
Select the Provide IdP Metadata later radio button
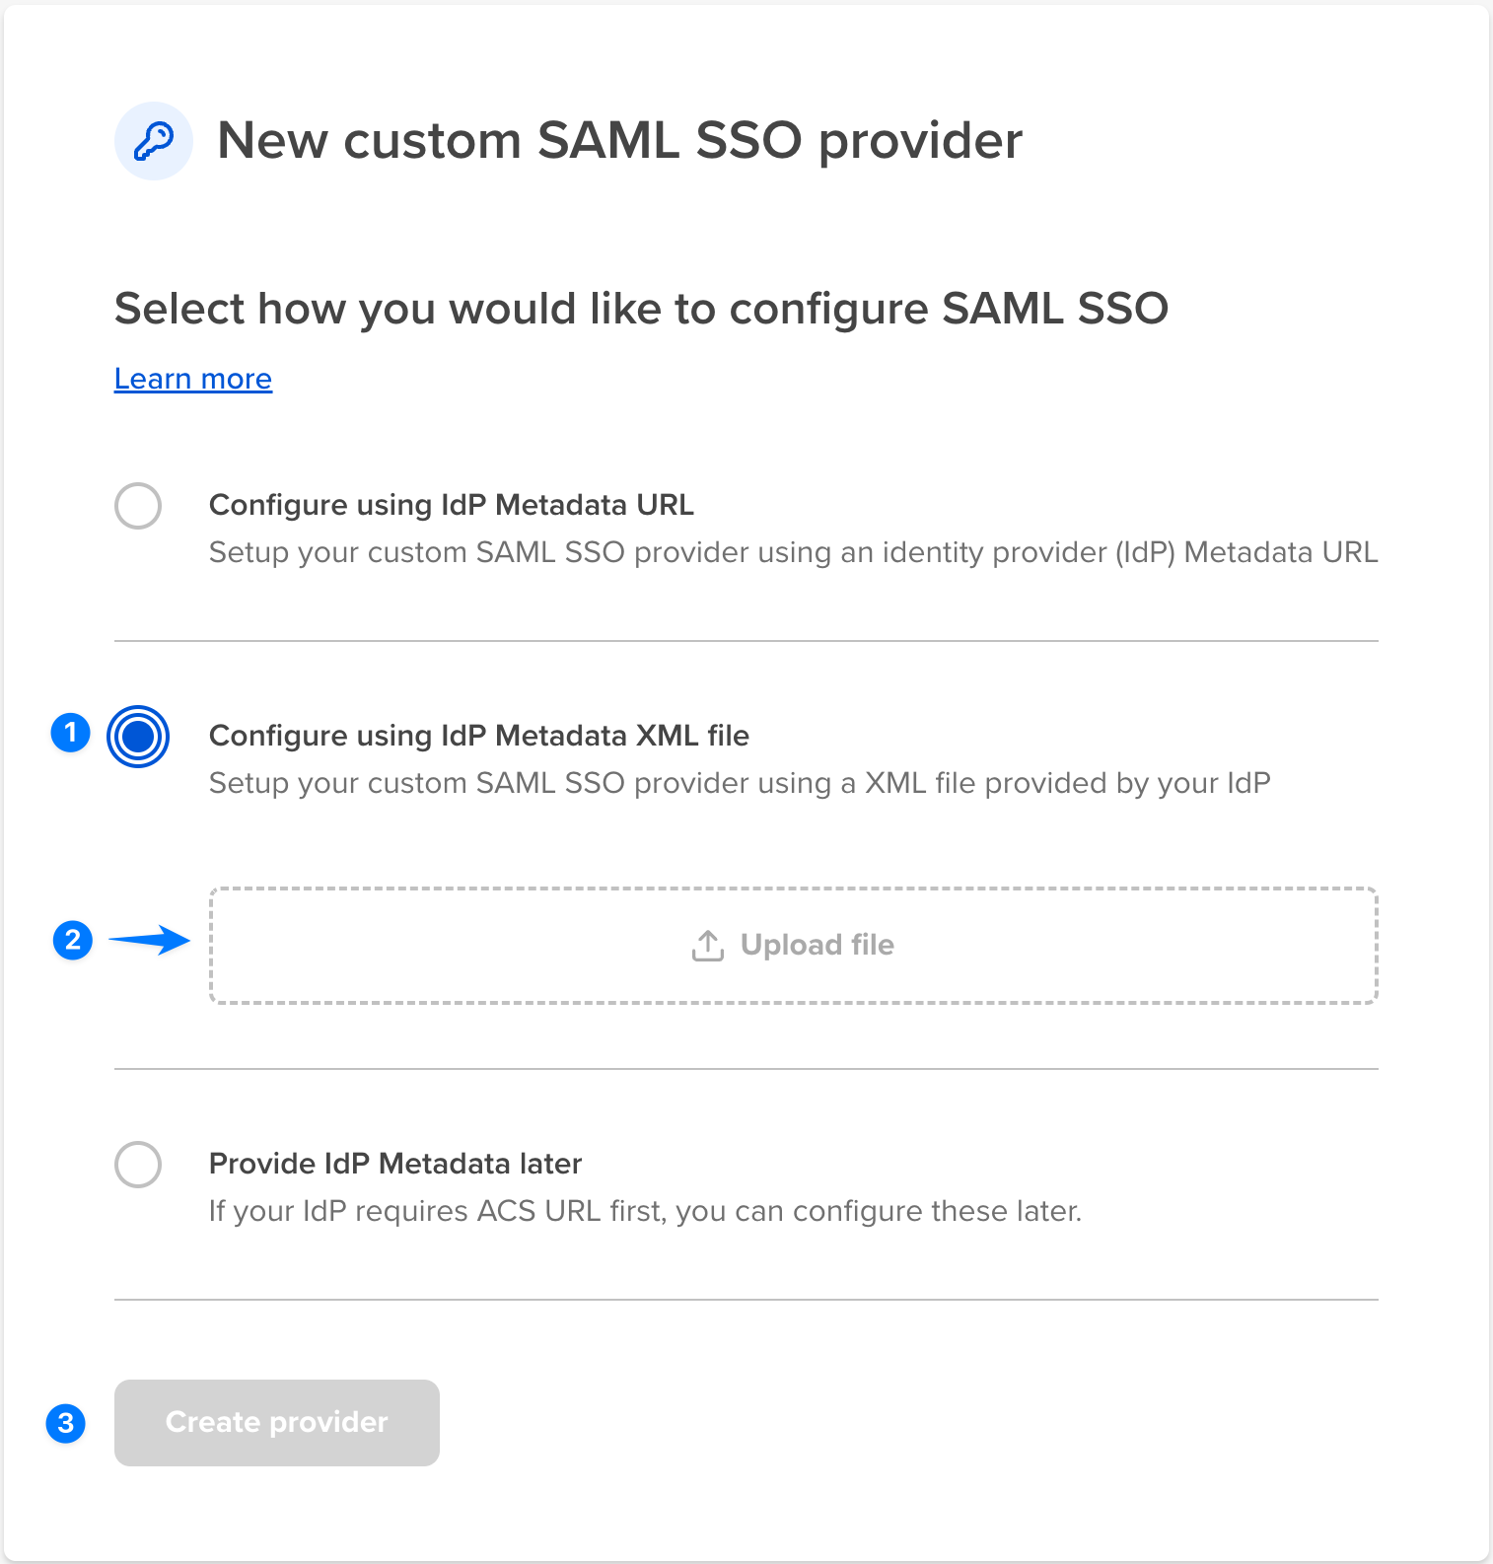(138, 1165)
